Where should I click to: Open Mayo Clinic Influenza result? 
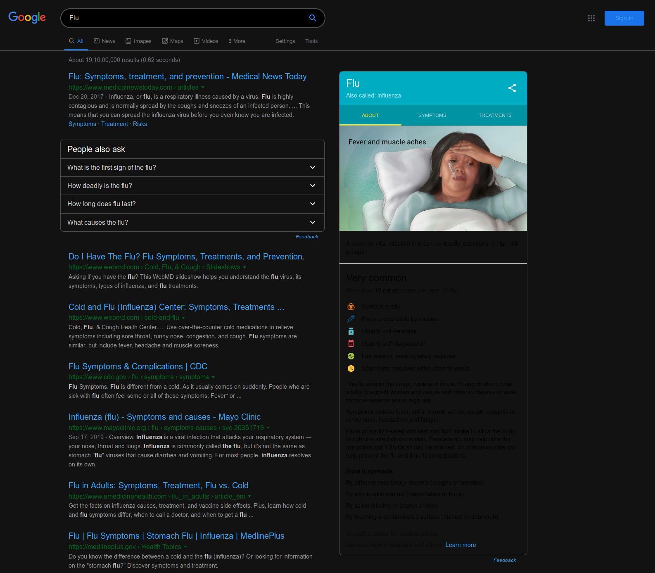[x=164, y=417]
